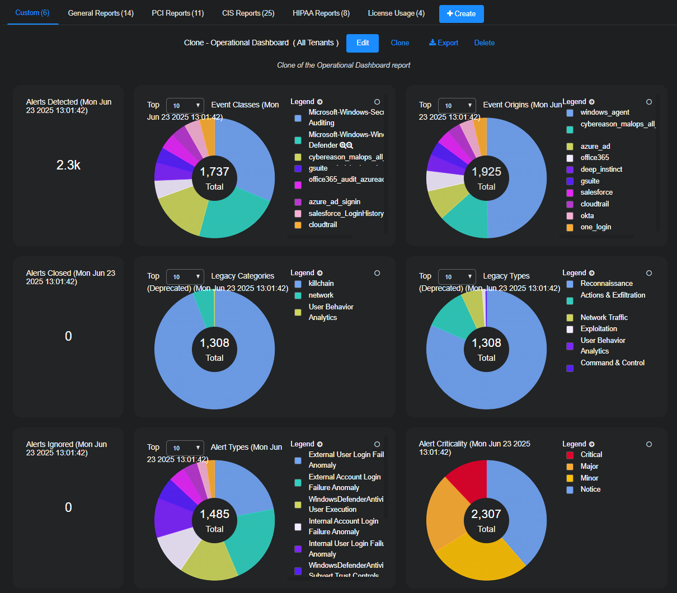Viewport: 677px width, 593px height.
Task: Click the circle icon atop the Alert Criticality panel
Action: pyautogui.click(x=648, y=444)
